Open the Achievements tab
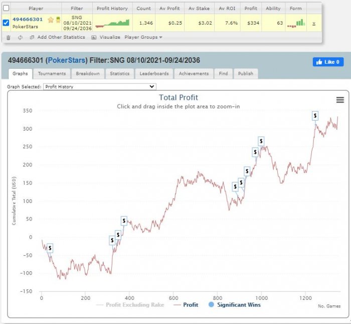 tap(194, 73)
